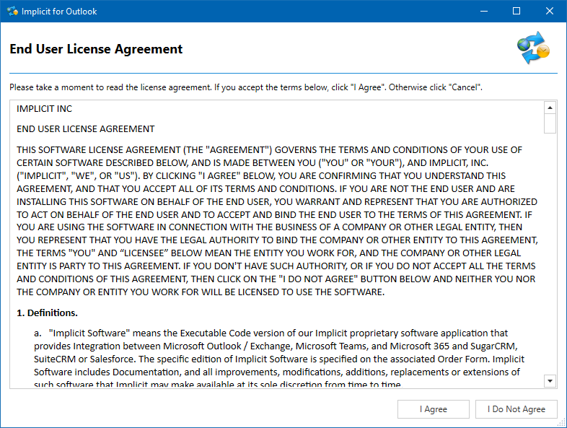Click the uppercase "END USER LICENSE AGREEMENT" license line
Screen dimensions: 567x428
coord(86,129)
